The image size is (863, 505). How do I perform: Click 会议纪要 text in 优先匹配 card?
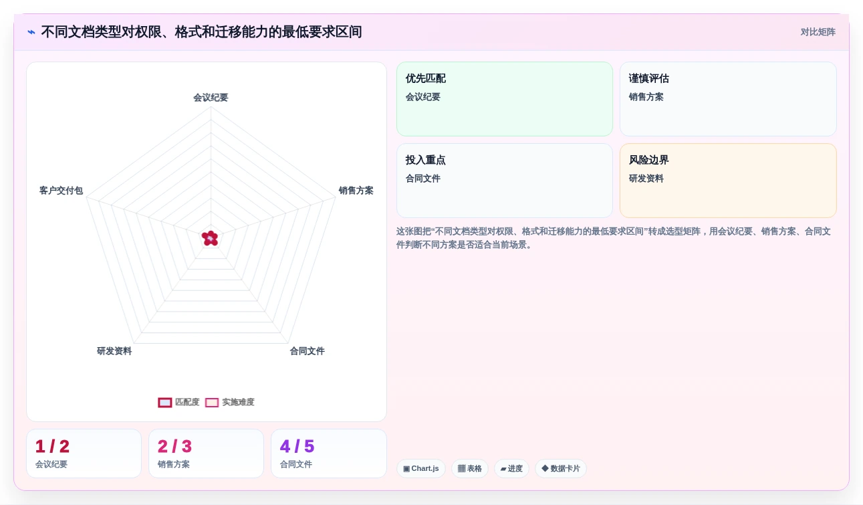423,97
